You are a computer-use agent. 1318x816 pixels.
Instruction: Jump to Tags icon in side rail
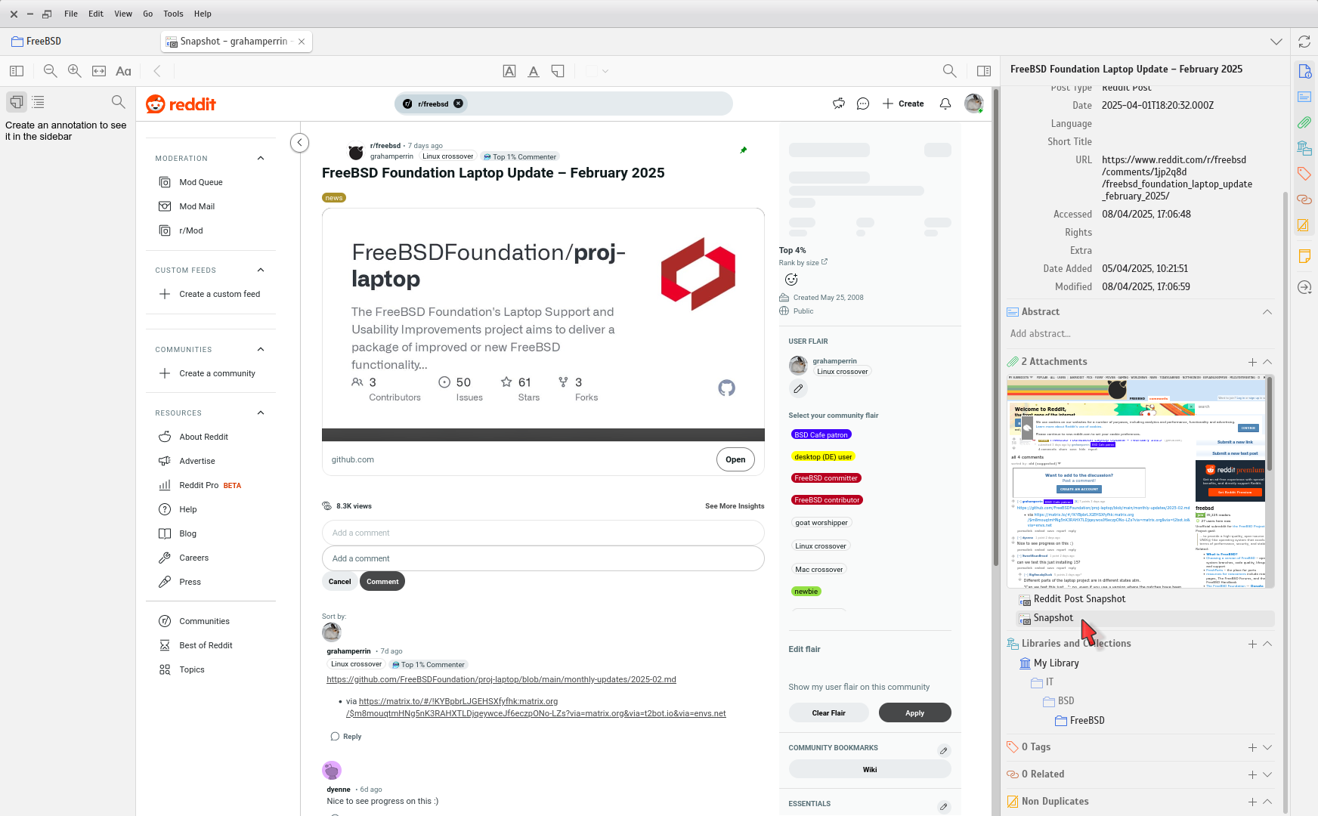coord(1304,174)
